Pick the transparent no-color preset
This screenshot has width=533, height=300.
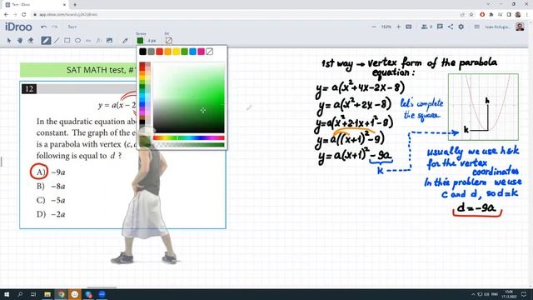pyautogui.click(x=210, y=52)
